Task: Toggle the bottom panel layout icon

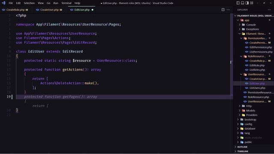Action: [x=243, y=3]
